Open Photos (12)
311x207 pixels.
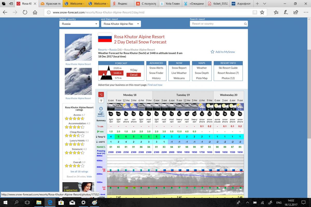pyautogui.click(x=228, y=78)
